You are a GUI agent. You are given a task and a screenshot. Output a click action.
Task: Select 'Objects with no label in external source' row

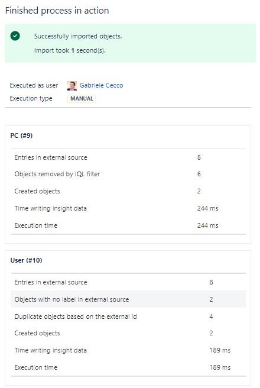pyautogui.click(x=128, y=299)
